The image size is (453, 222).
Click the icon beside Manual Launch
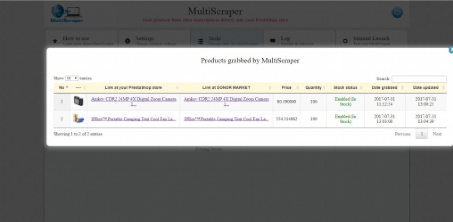point(345,40)
